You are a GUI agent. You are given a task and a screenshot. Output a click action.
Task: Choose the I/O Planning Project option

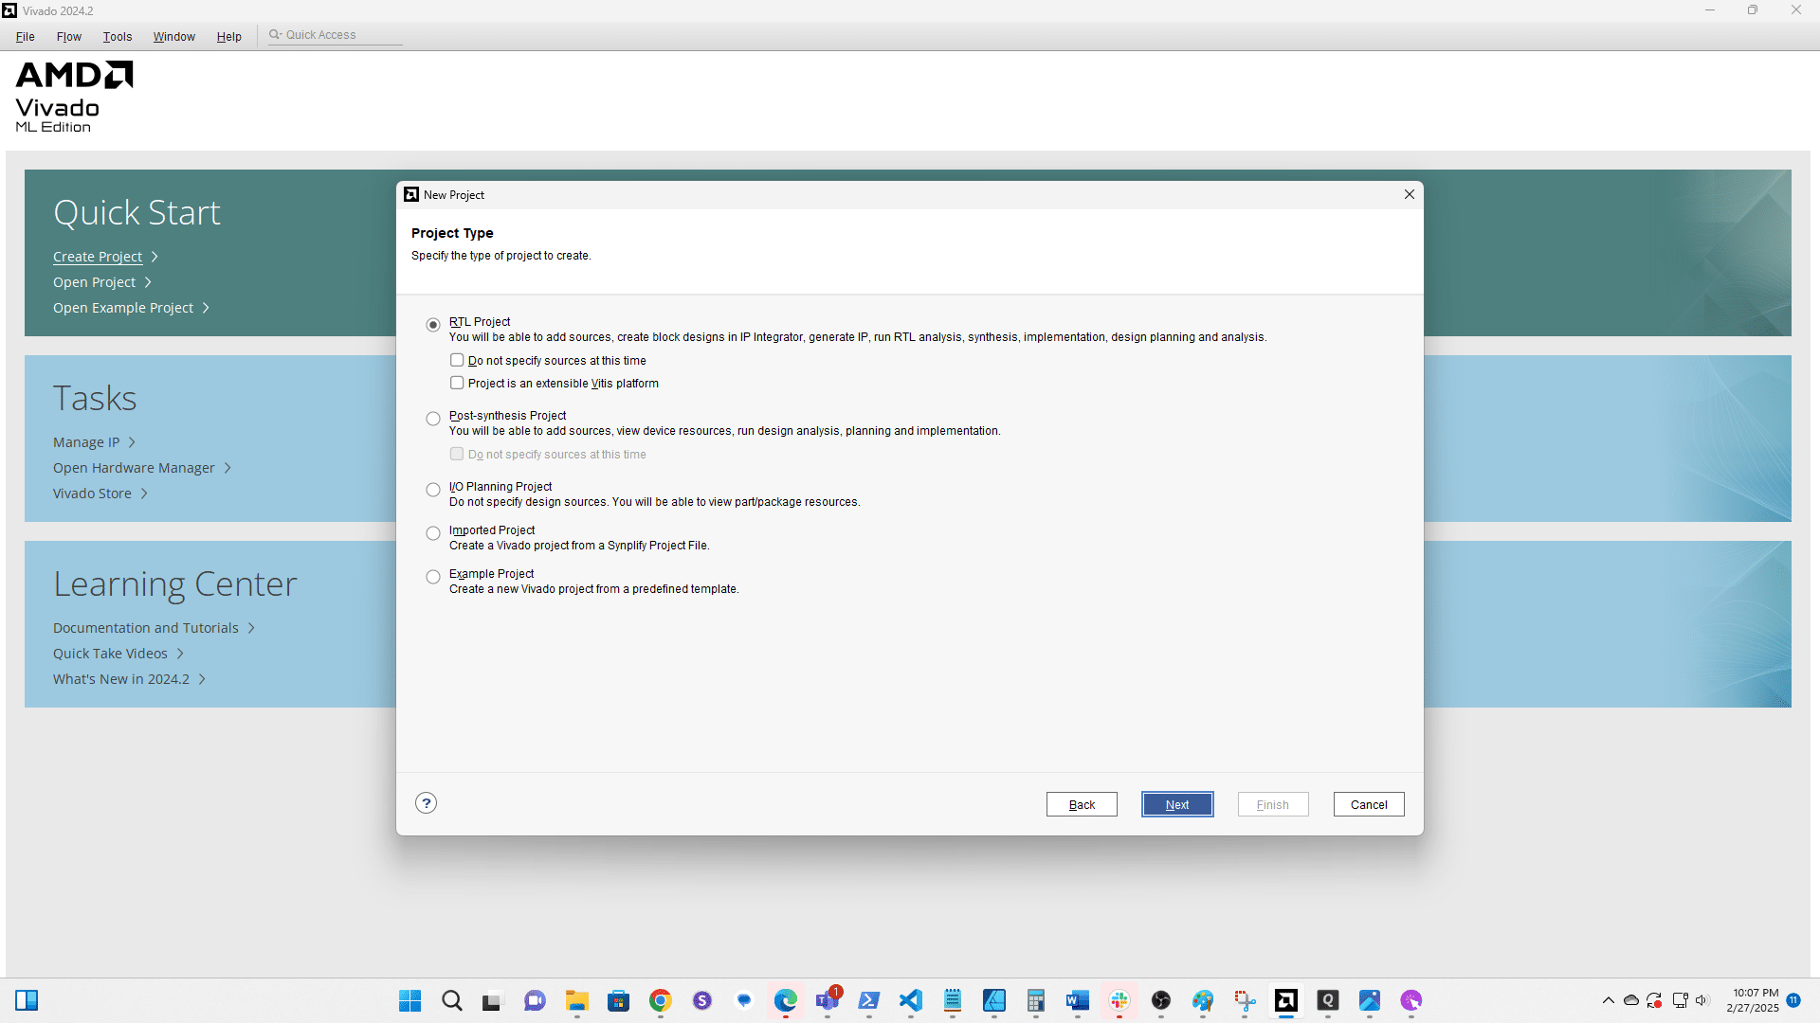point(433,490)
